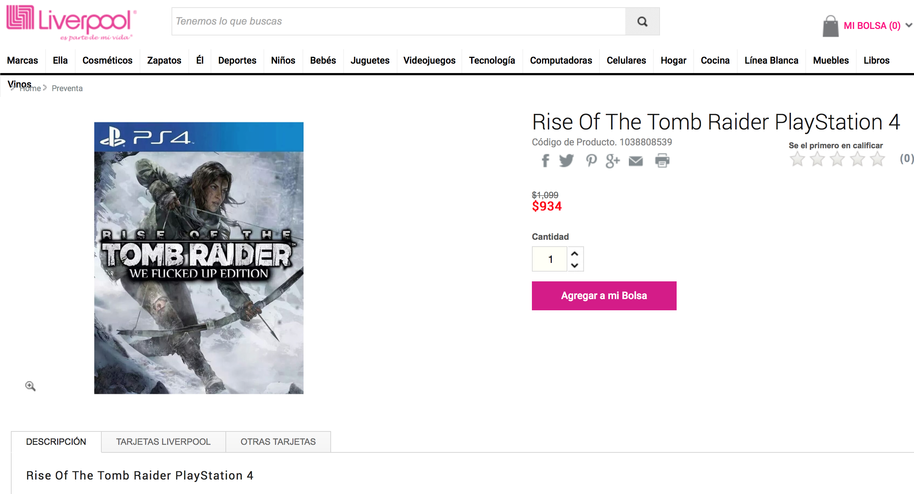Rate the product five stars

pyautogui.click(x=877, y=159)
